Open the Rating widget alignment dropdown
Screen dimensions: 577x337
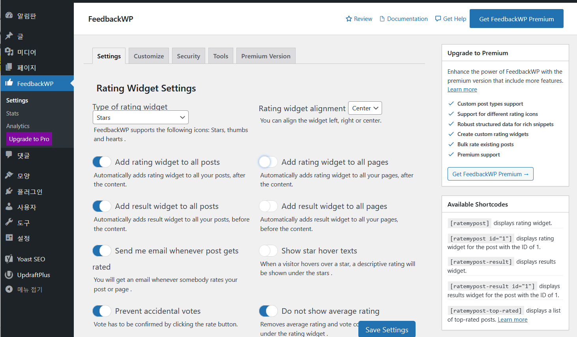pyautogui.click(x=365, y=108)
